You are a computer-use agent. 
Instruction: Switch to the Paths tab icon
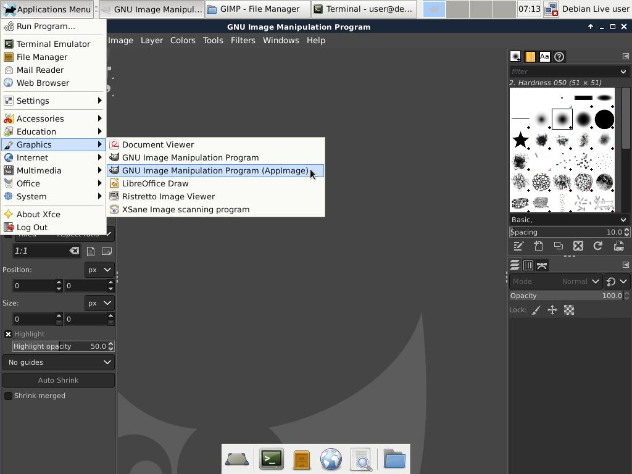click(x=542, y=265)
